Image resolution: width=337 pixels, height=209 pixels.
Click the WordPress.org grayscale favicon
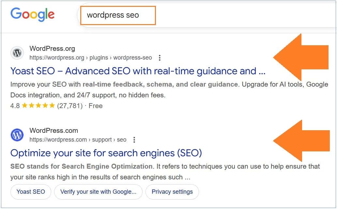click(x=17, y=53)
